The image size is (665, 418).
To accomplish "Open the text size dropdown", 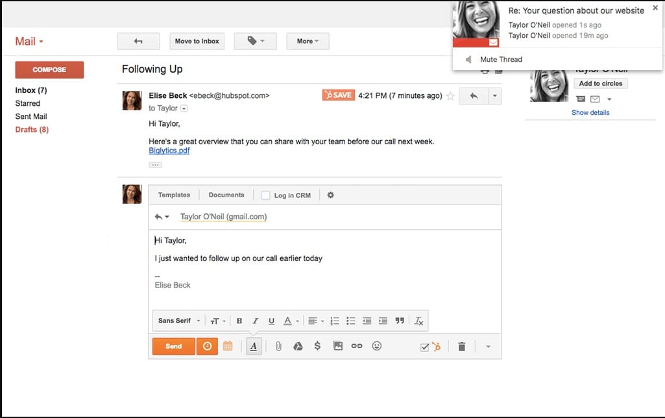I will [218, 321].
